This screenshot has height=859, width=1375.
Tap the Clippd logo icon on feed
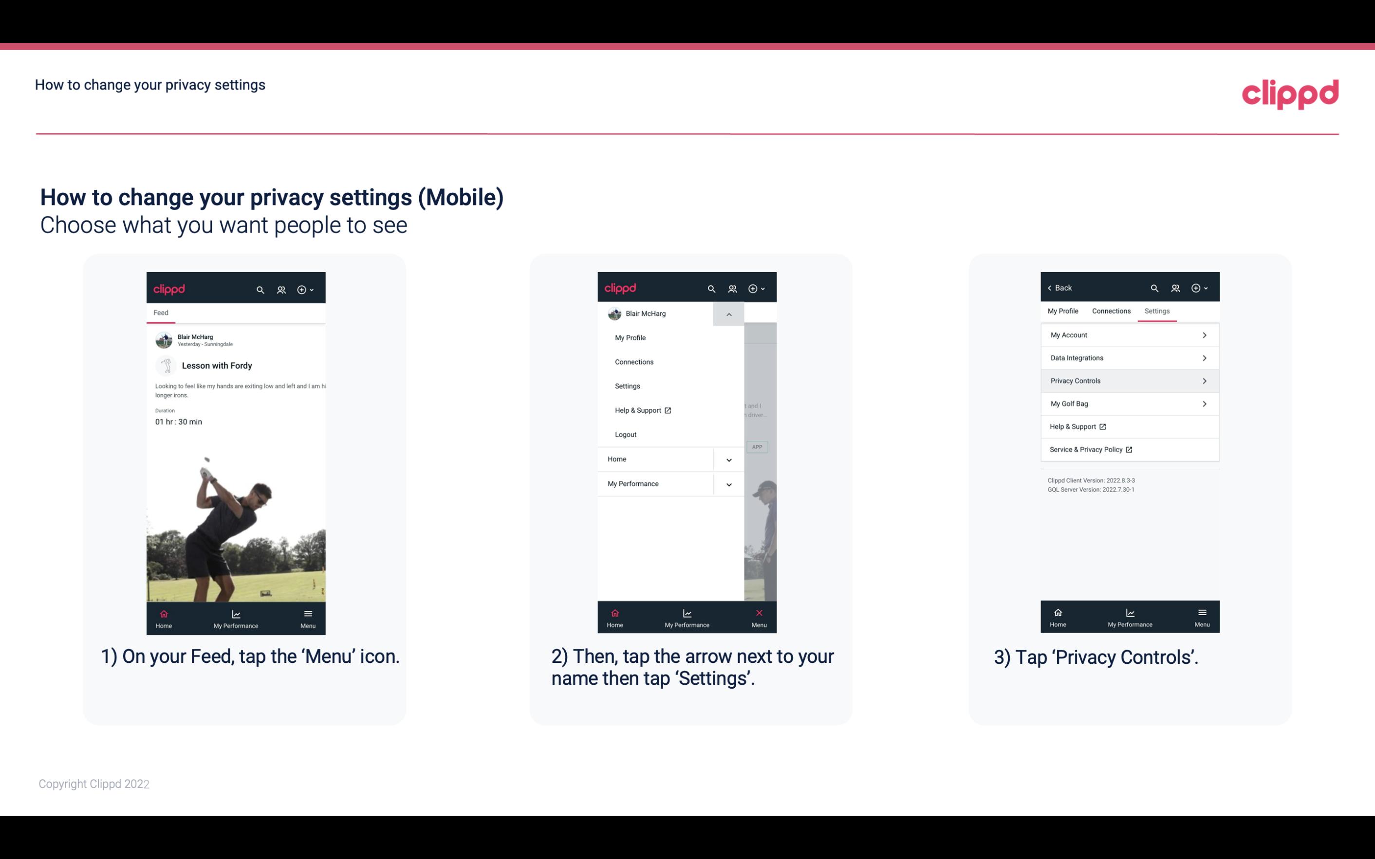click(x=169, y=288)
